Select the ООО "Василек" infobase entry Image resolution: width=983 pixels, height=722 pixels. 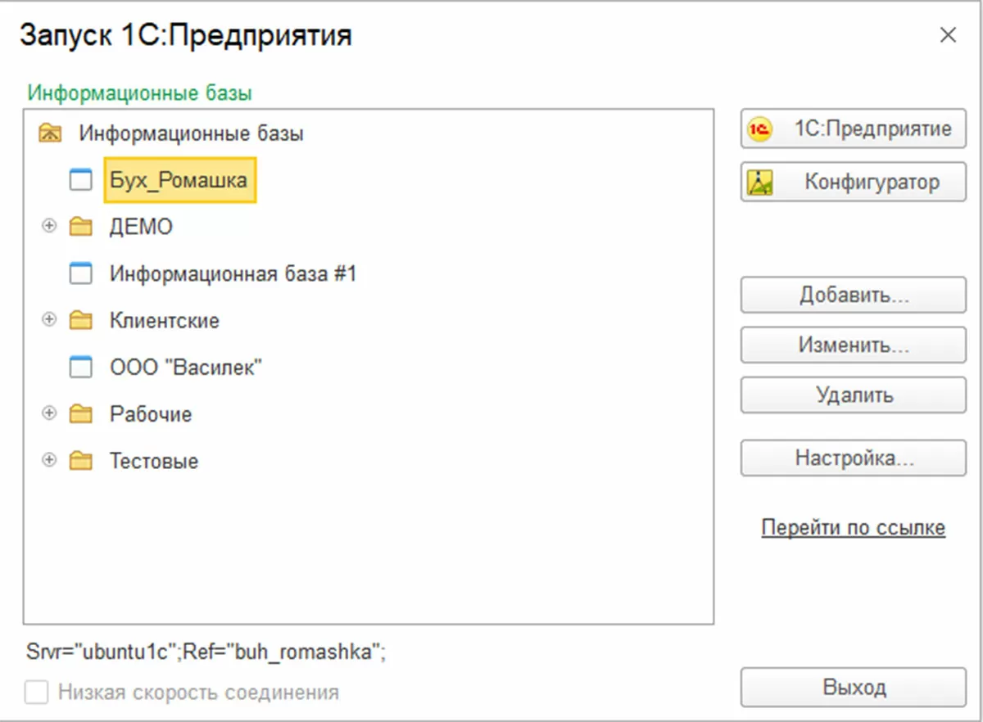tap(186, 368)
